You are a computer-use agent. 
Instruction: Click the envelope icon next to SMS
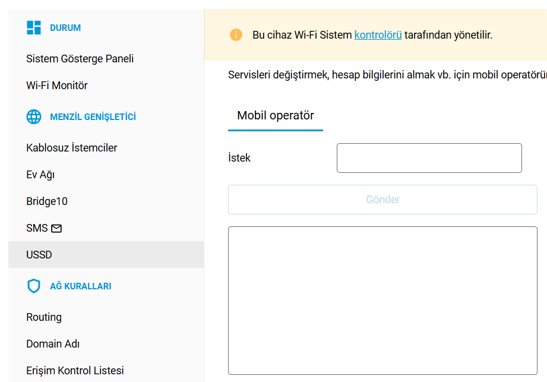pyautogui.click(x=56, y=228)
